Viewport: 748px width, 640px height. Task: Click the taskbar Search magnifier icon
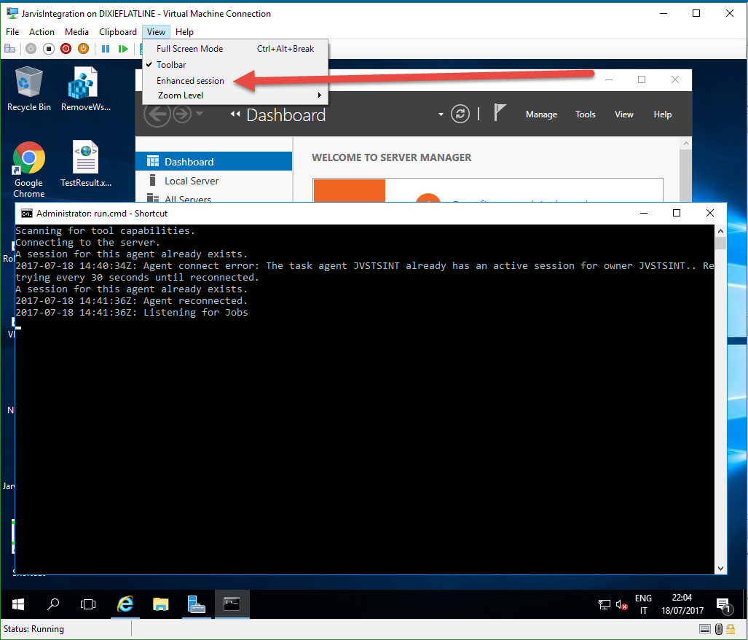pos(53,604)
